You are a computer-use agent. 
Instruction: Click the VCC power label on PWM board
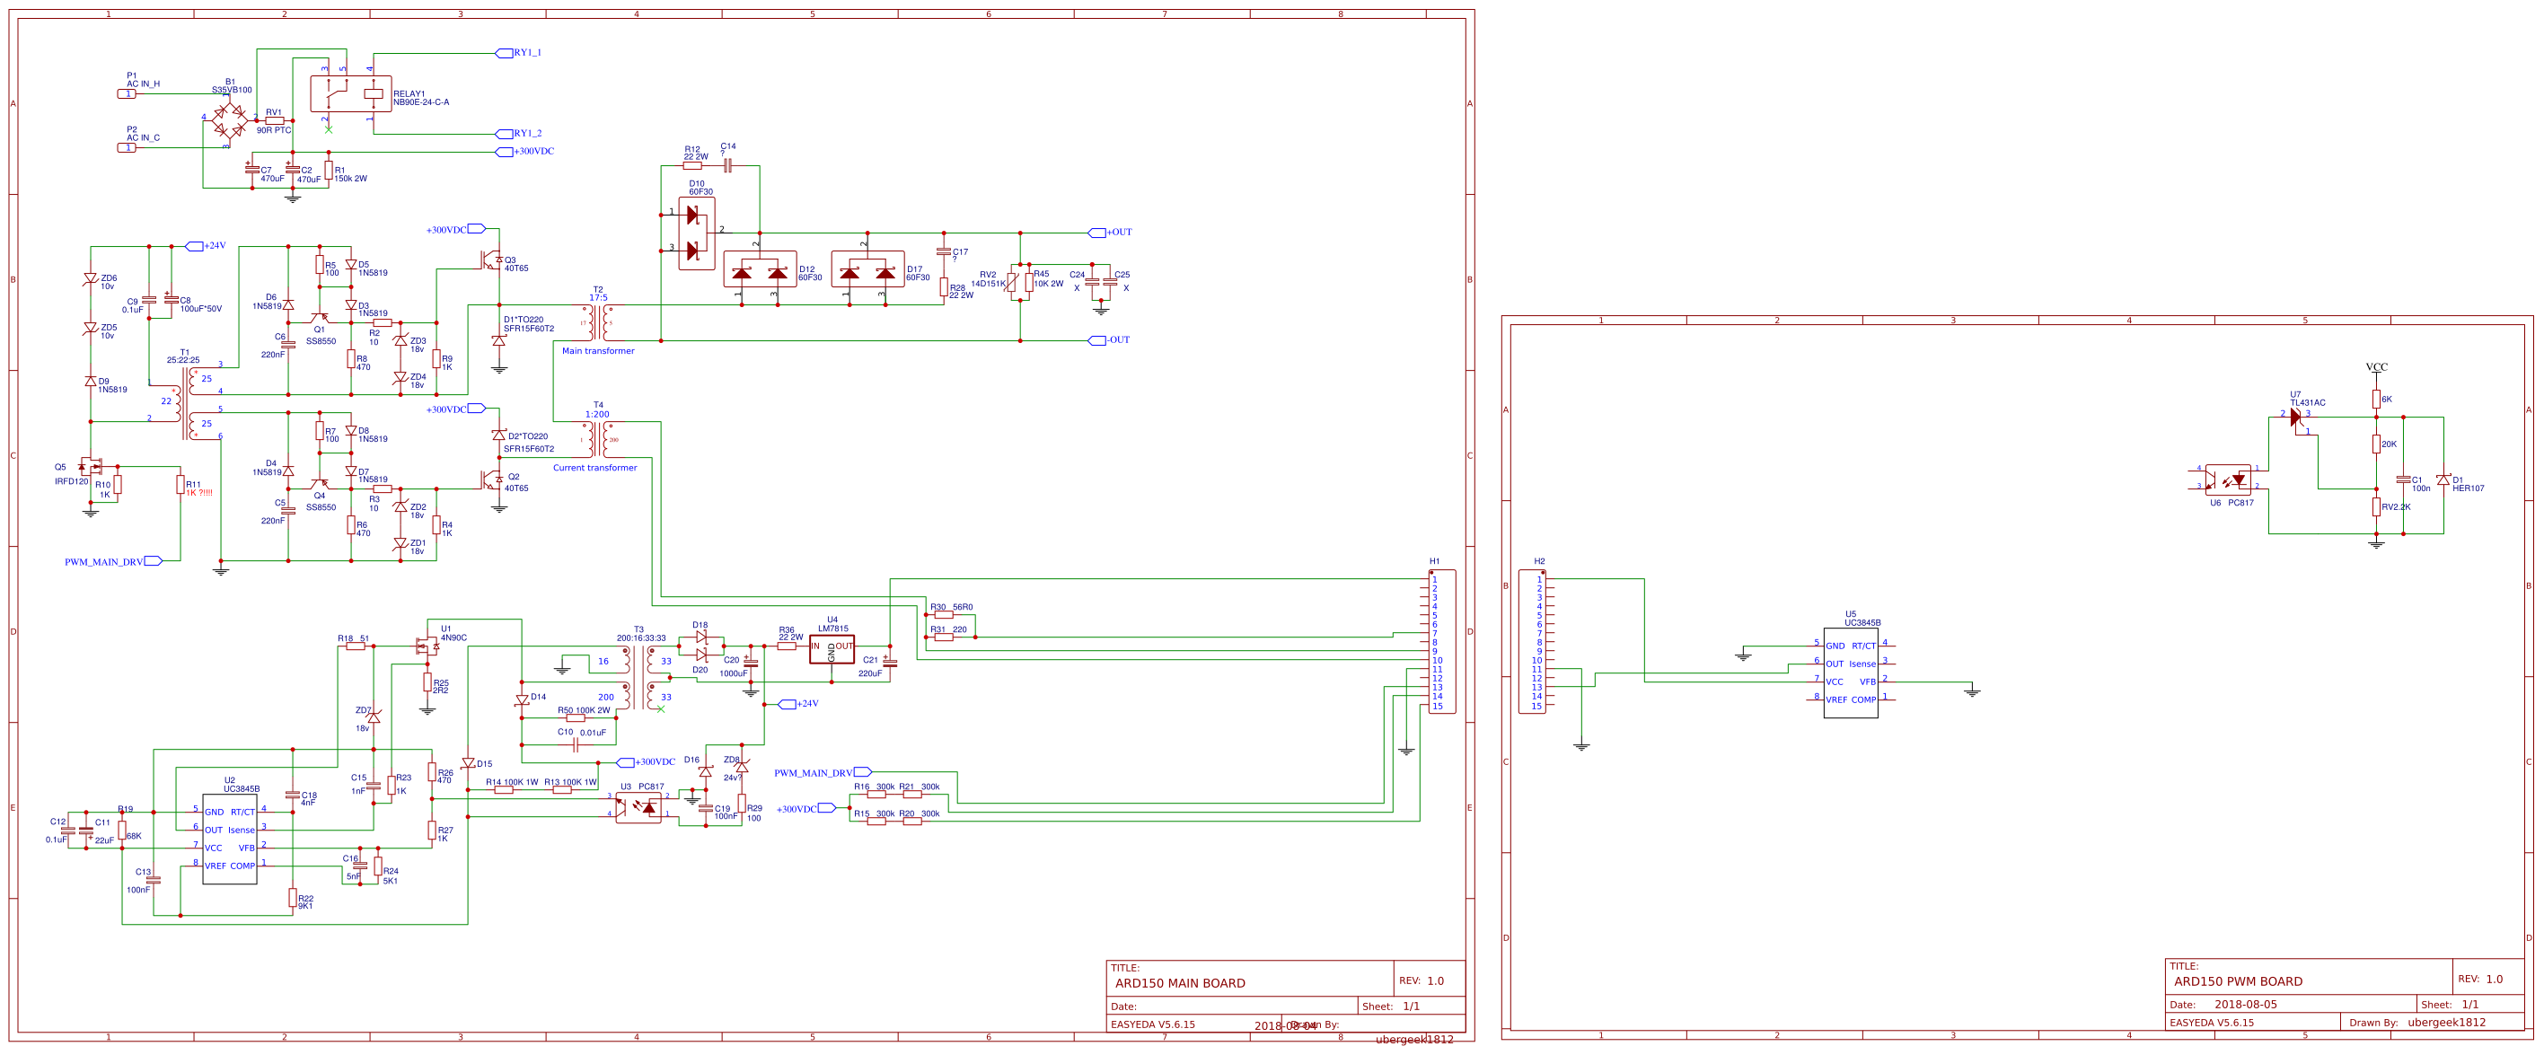click(x=2376, y=367)
